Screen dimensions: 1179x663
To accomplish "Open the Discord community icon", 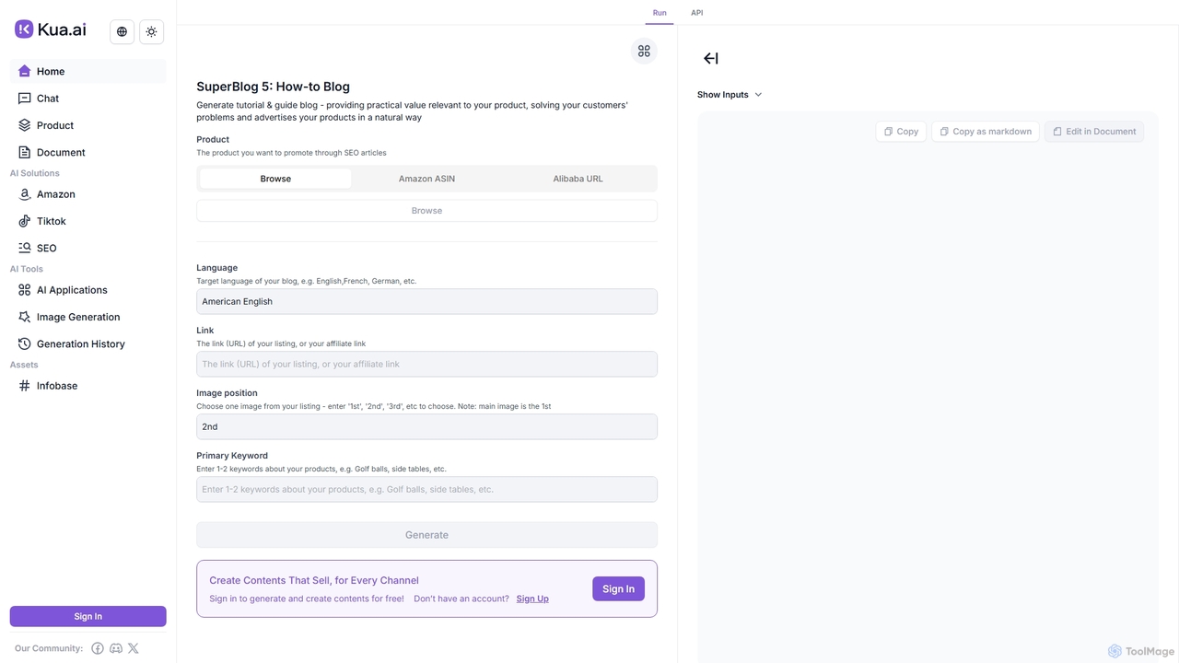I will click(x=116, y=648).
